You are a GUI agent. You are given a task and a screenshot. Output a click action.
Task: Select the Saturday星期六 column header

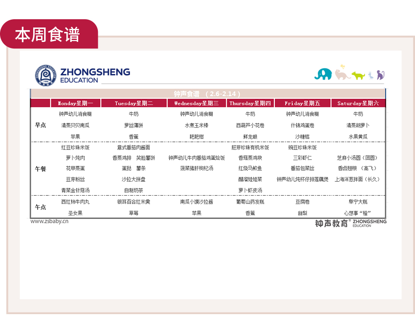(x=358, y=104)
